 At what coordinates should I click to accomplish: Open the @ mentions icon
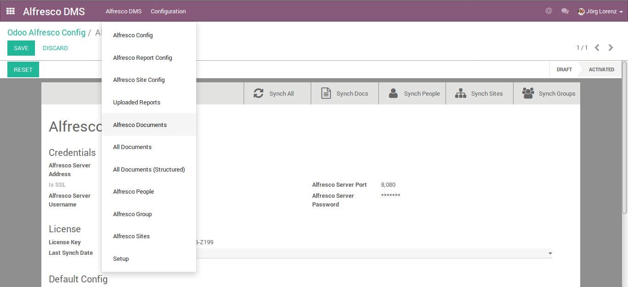548,11
